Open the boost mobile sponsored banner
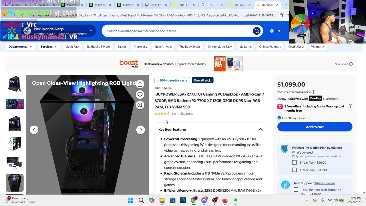The width and height of the screenshot is (366, 206). coord(181,64)
